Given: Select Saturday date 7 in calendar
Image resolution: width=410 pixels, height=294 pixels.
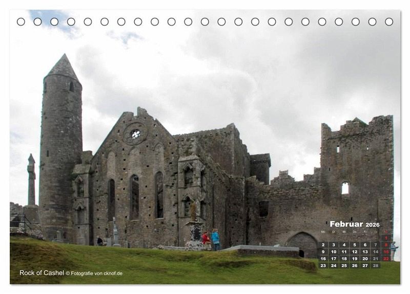Looking at the screenshot, I should coord(376,245).
